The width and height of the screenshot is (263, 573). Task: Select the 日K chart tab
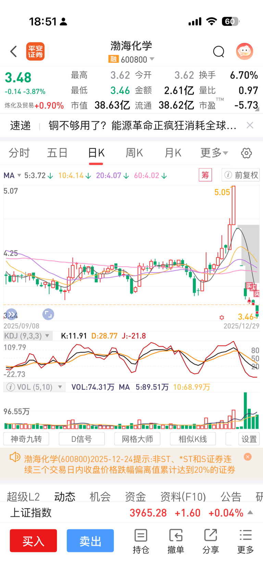(x=96, y=153)
